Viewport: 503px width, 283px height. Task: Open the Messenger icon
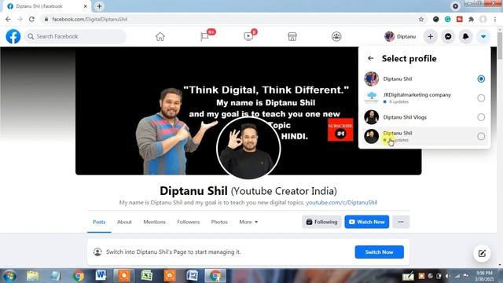[448, 37]
